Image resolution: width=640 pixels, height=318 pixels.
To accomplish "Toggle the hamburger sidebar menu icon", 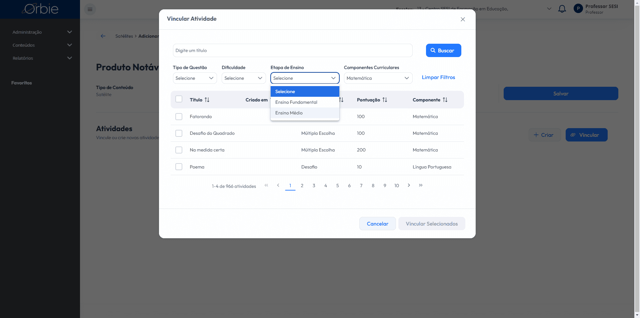I will [90, 9].
